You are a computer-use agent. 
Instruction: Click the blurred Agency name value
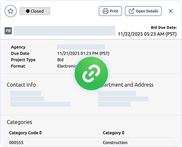pyautogui.click(x=81, y=47)
